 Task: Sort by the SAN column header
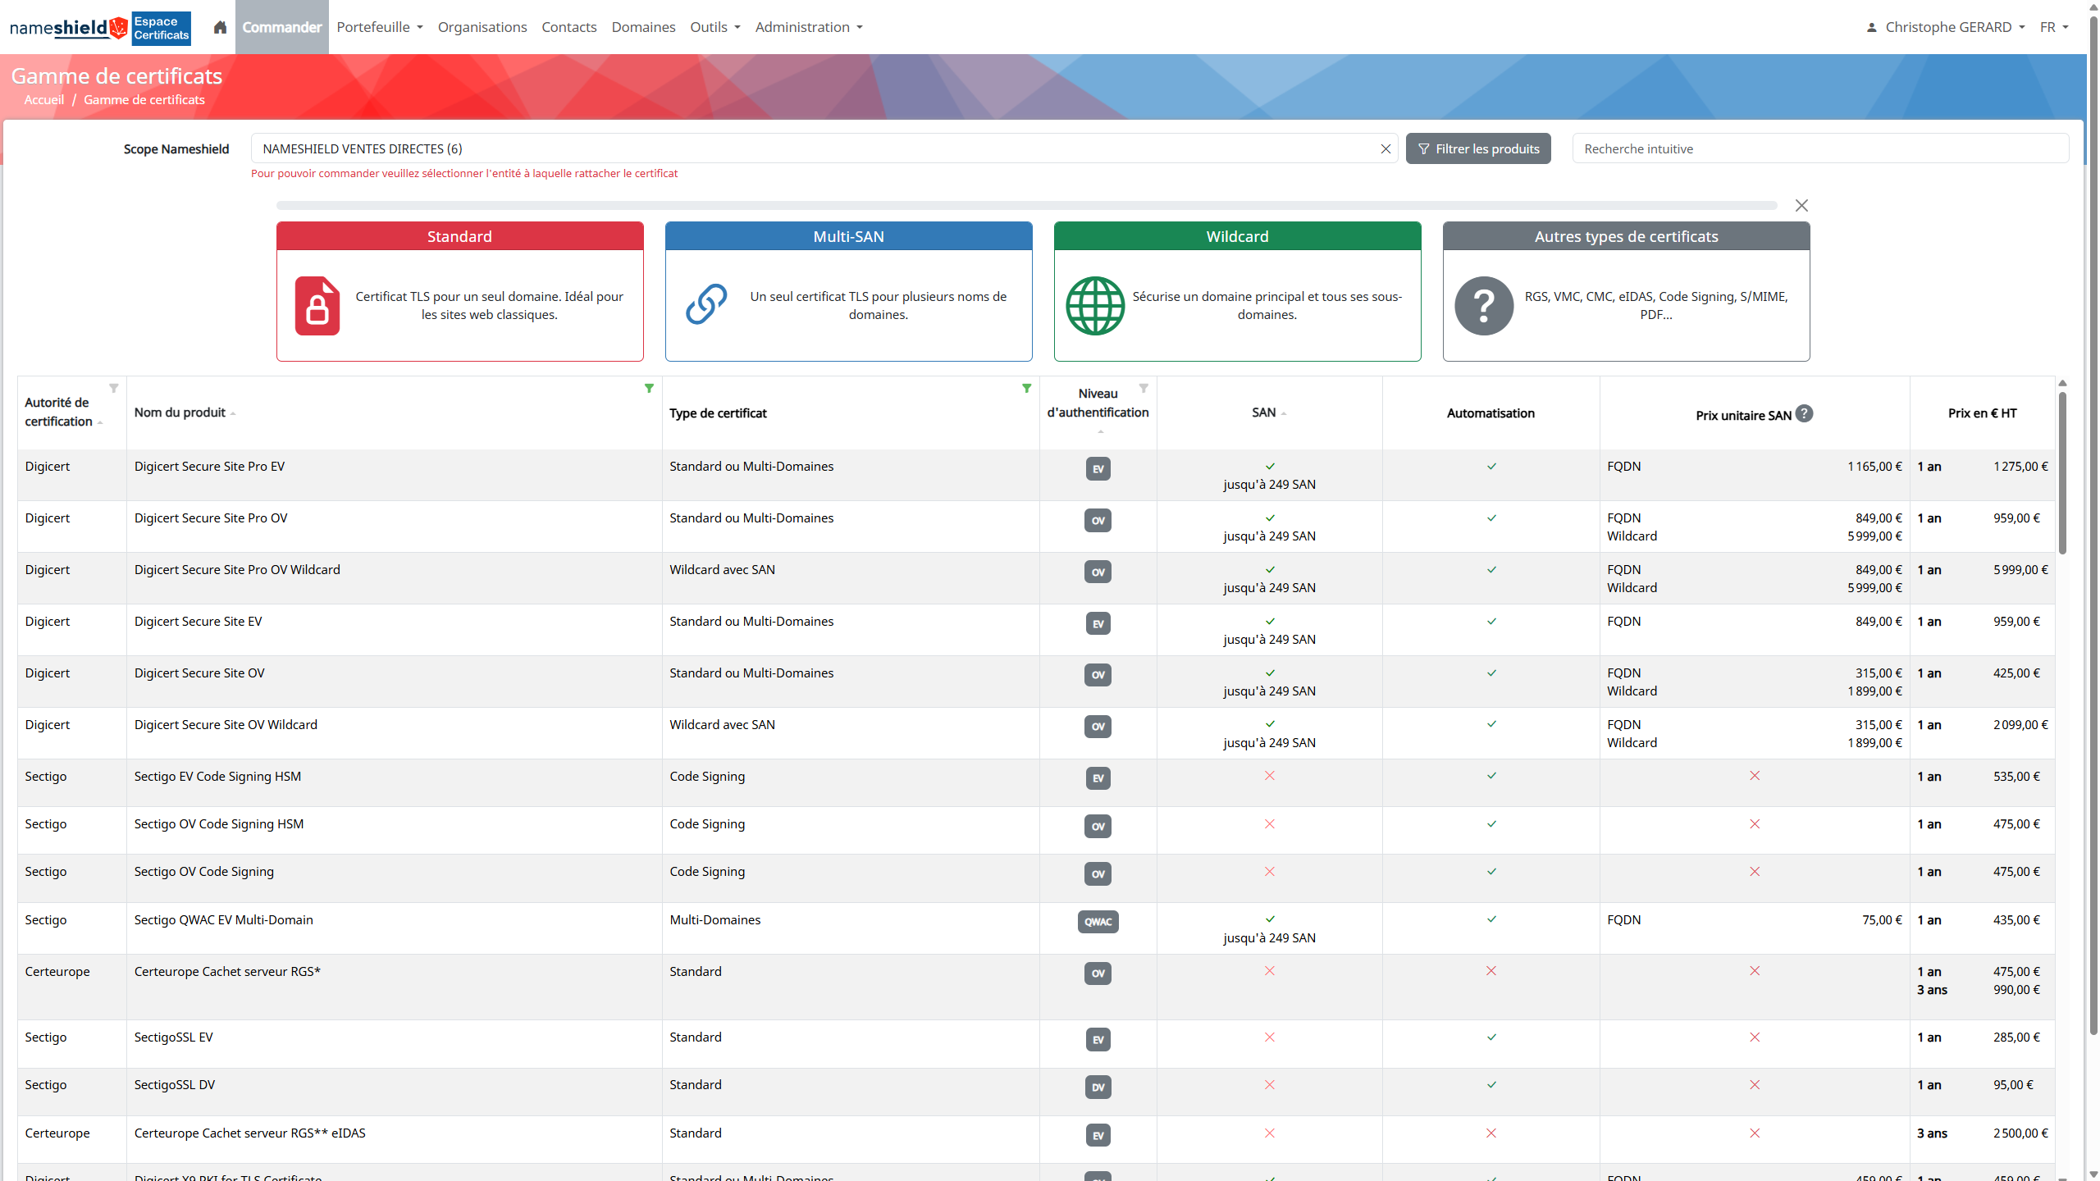[1269, 413]
